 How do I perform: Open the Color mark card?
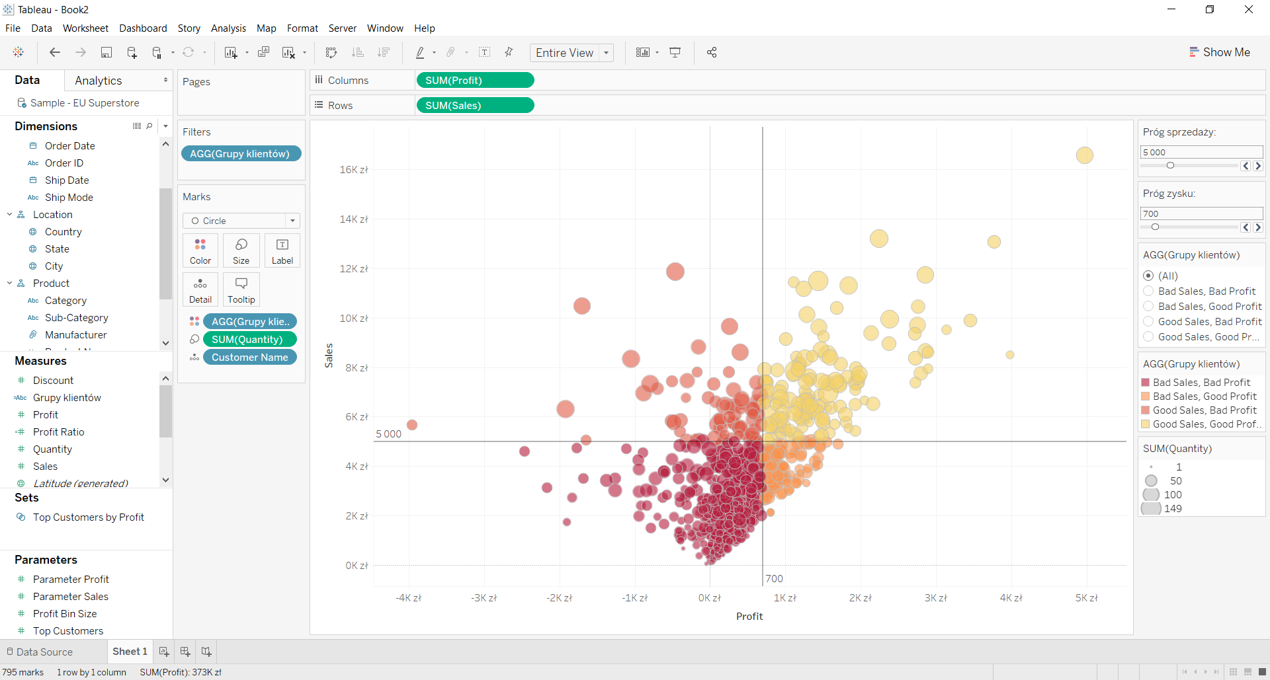[200, 250]
